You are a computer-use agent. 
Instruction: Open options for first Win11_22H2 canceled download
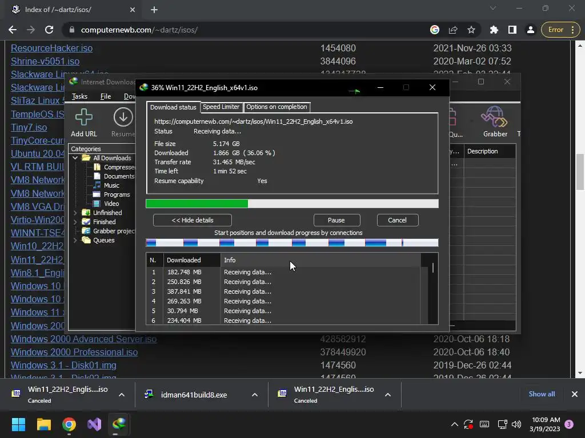pyautogui.click(x=122, y=395)
